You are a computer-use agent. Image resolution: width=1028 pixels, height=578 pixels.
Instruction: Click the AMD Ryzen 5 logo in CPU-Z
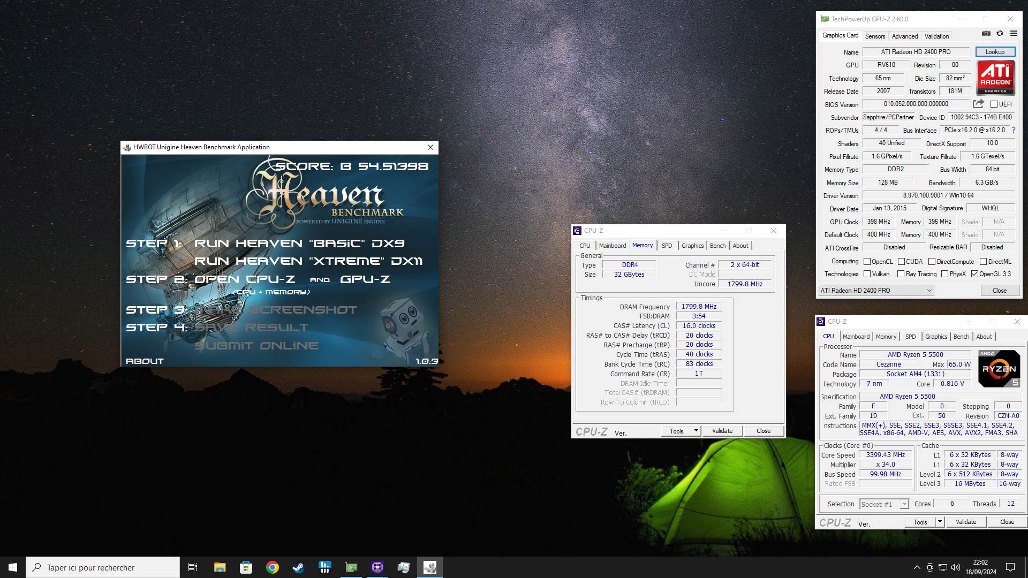(999, 369)
